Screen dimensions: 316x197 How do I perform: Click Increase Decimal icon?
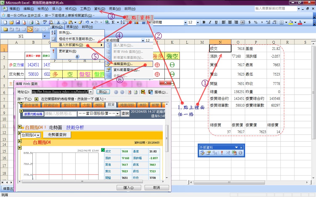point(268,22)
